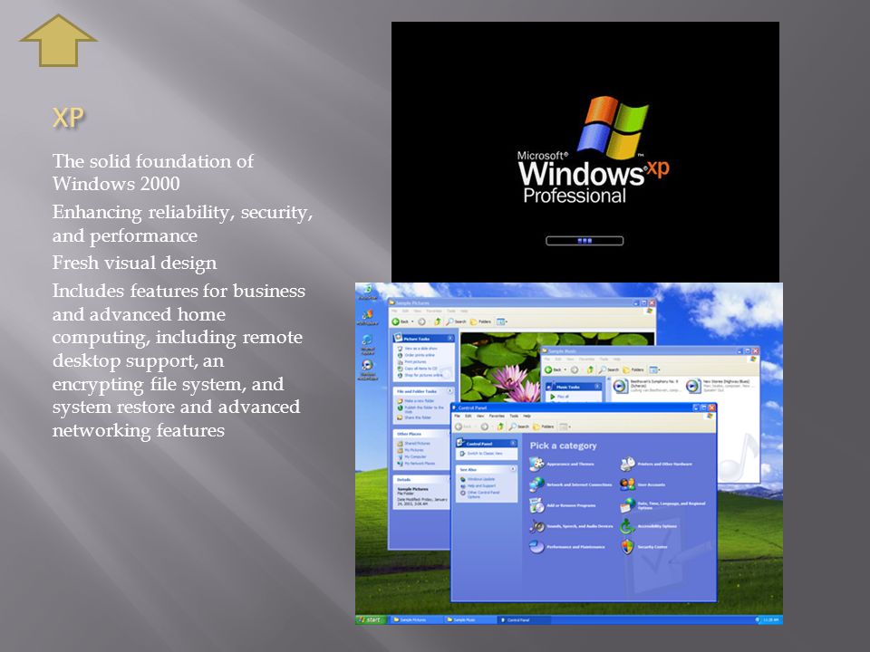870x652 pixels.
Task: Open the Views dropdown in Control Panel toolbar
Action: 565,427
